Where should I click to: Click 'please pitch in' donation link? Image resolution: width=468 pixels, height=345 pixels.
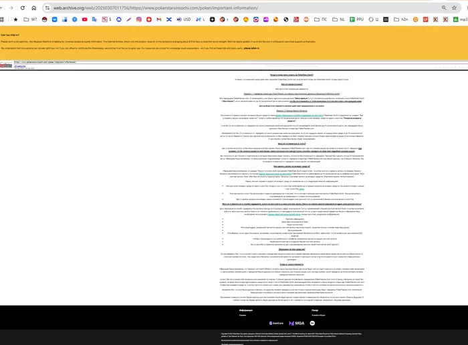click(251, 48)
